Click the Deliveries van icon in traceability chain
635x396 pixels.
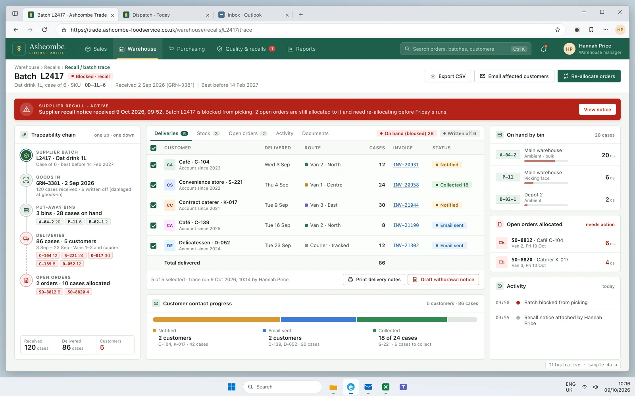[x=26, y=238]
